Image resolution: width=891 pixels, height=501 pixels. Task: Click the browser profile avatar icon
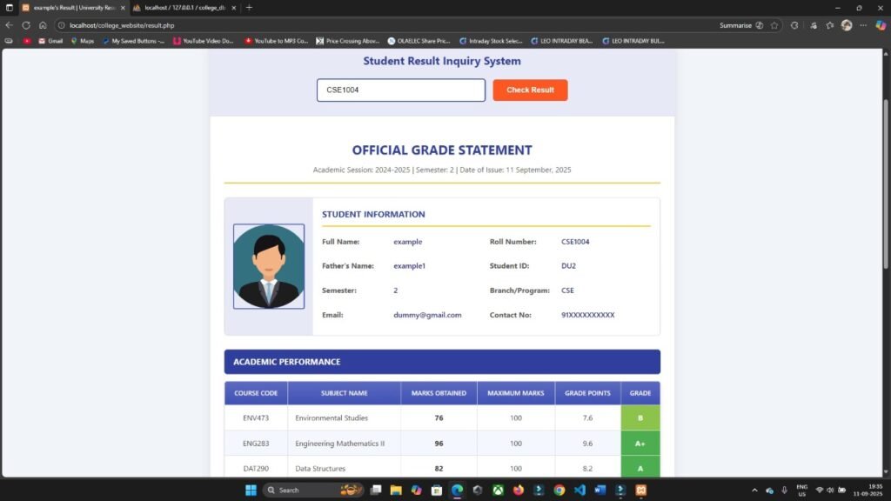(x=847, y=25)
